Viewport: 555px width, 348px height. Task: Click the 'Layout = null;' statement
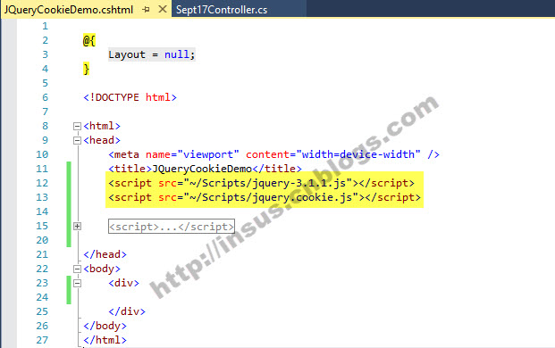coord(152,54)
